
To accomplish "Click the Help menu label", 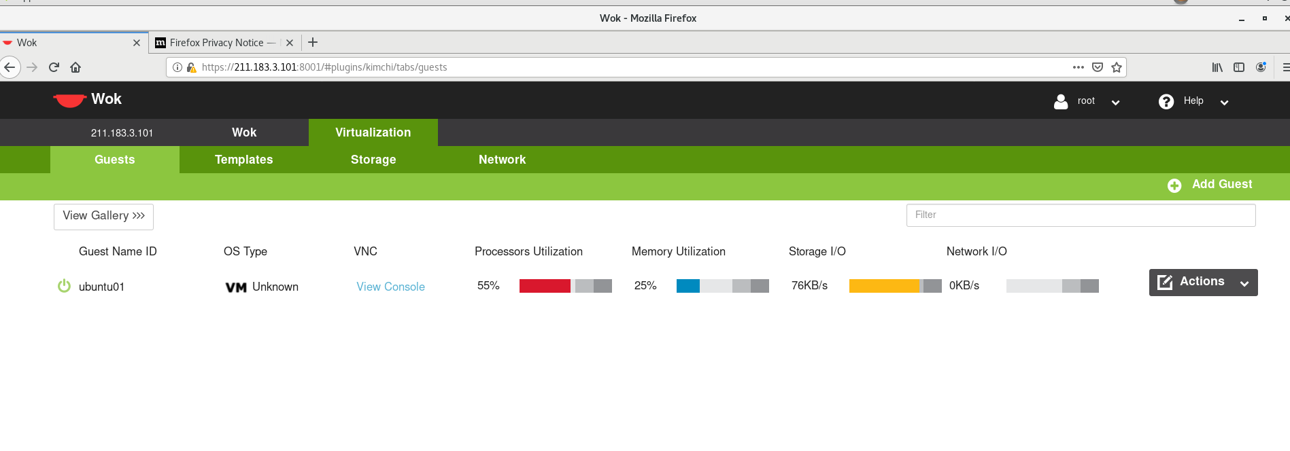I will [x=1193, y=101].
